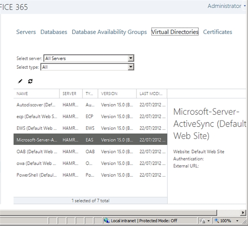Select the Autodiscover (Def... row
Screen dimensions: 248x226
coord(90,105)
